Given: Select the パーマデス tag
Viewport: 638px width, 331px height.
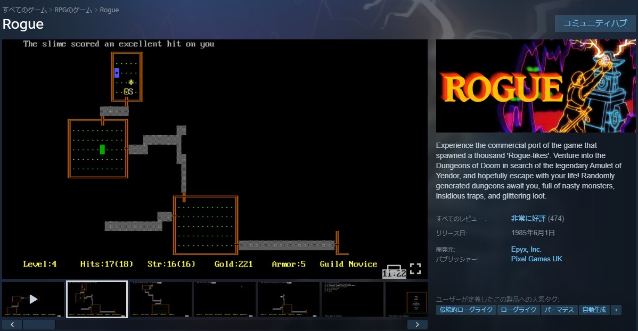Looking at the screenshot, I should point(559,310).
